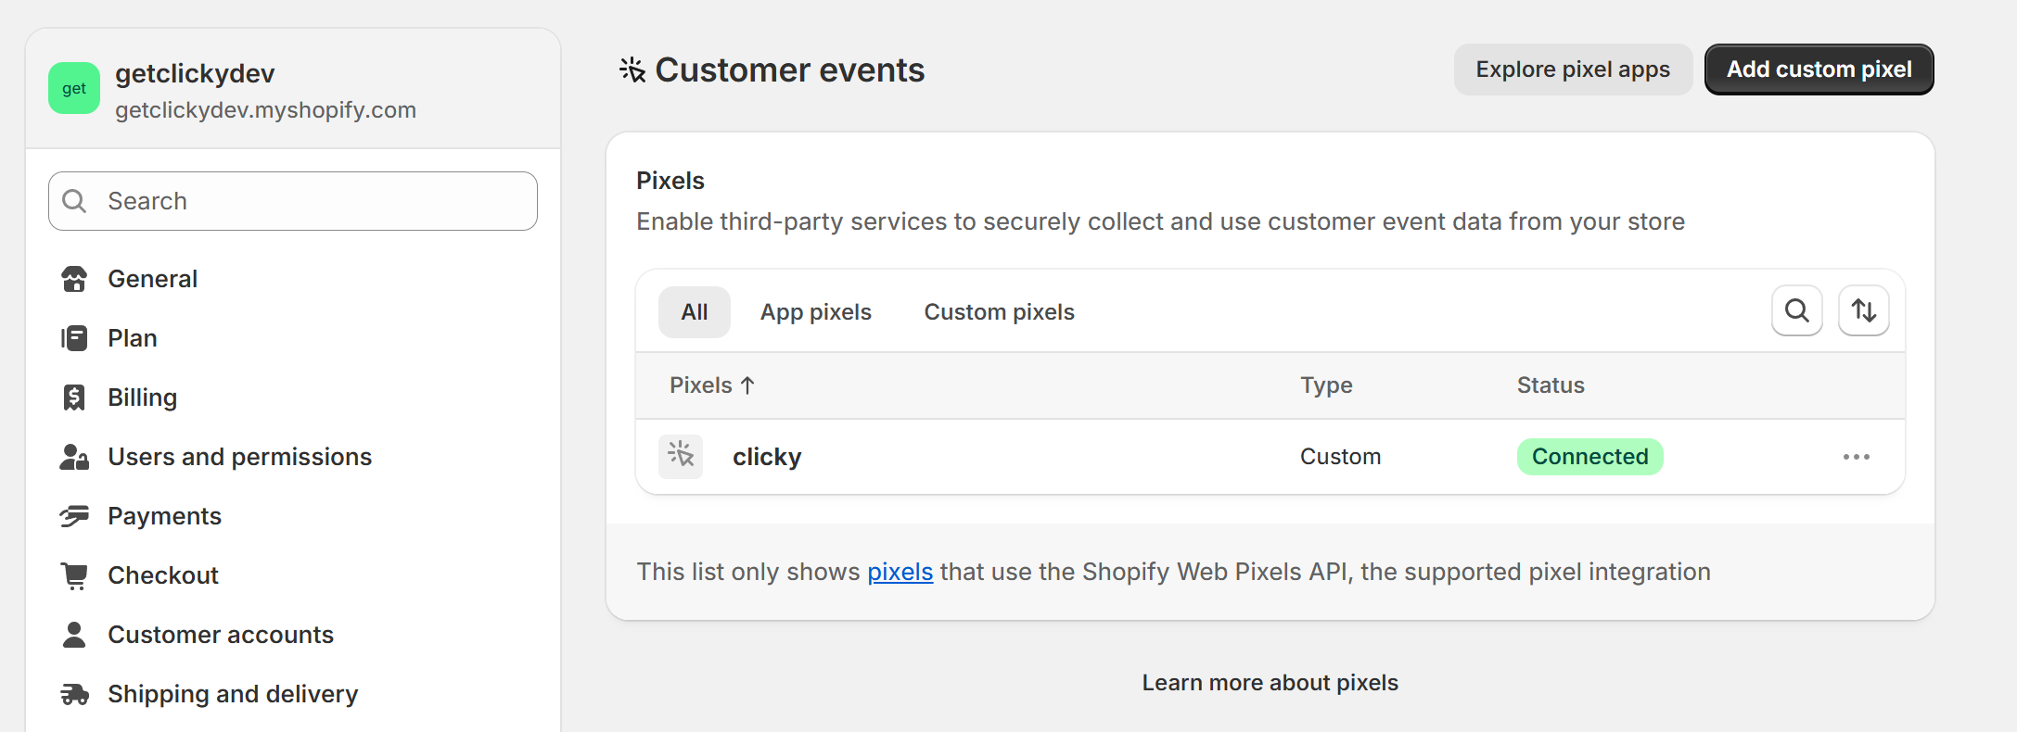The height and width of the screenshot is (732, 2017).
Task: Click the Checkout cart icon
Action: point(74,575)
